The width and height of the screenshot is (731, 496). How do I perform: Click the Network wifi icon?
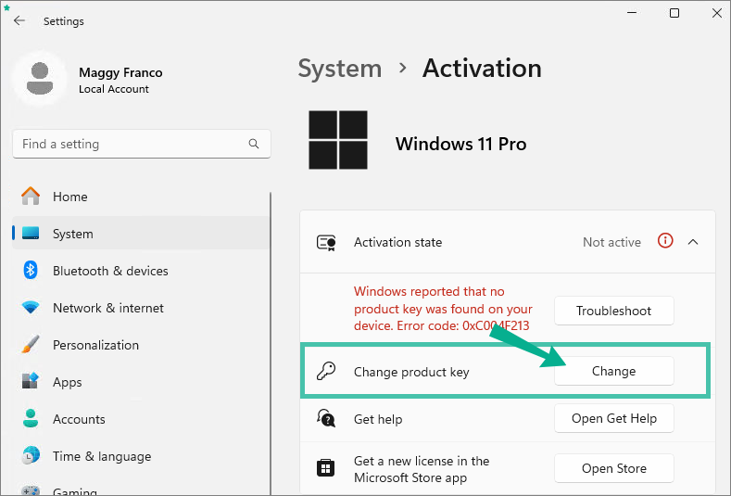coord(31,308)
